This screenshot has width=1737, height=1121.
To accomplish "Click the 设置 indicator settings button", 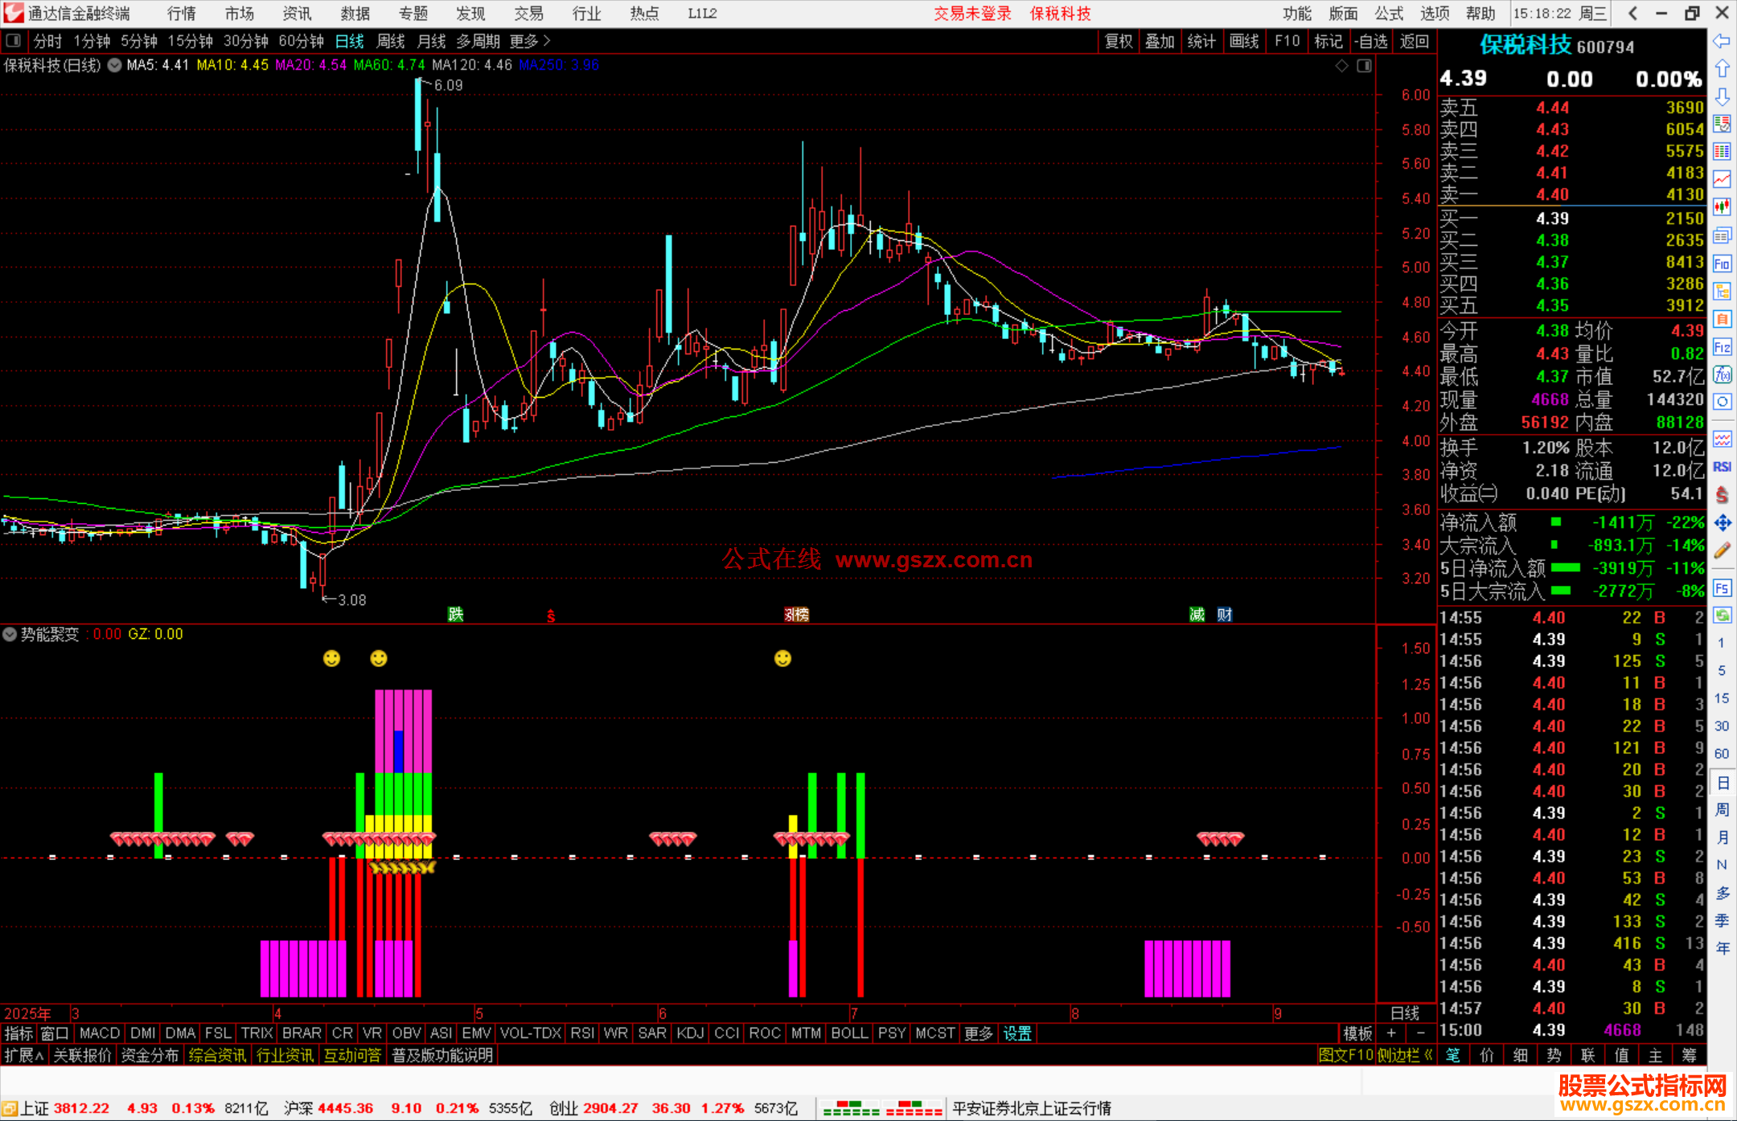I will coord(1017,1033).
